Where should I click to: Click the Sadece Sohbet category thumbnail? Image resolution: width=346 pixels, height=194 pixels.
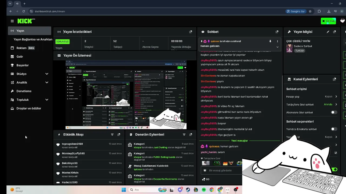(x=289, y=48)
